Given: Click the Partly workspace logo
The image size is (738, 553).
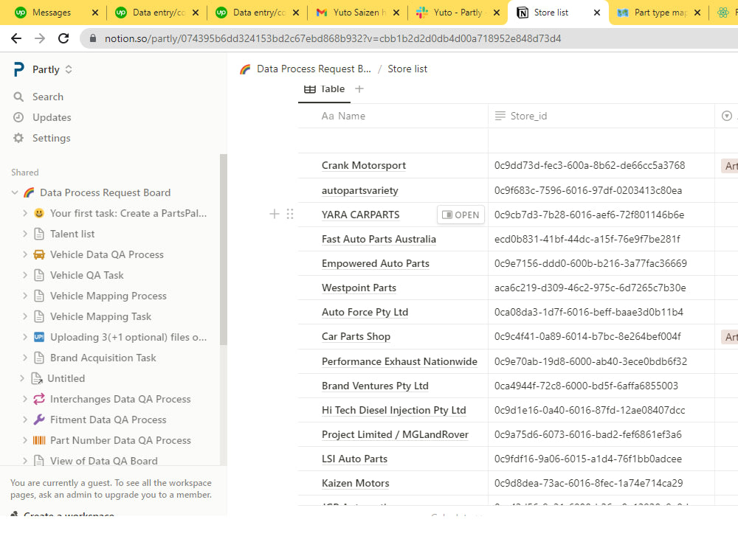Looking at the screenshot, I should 18,69.
